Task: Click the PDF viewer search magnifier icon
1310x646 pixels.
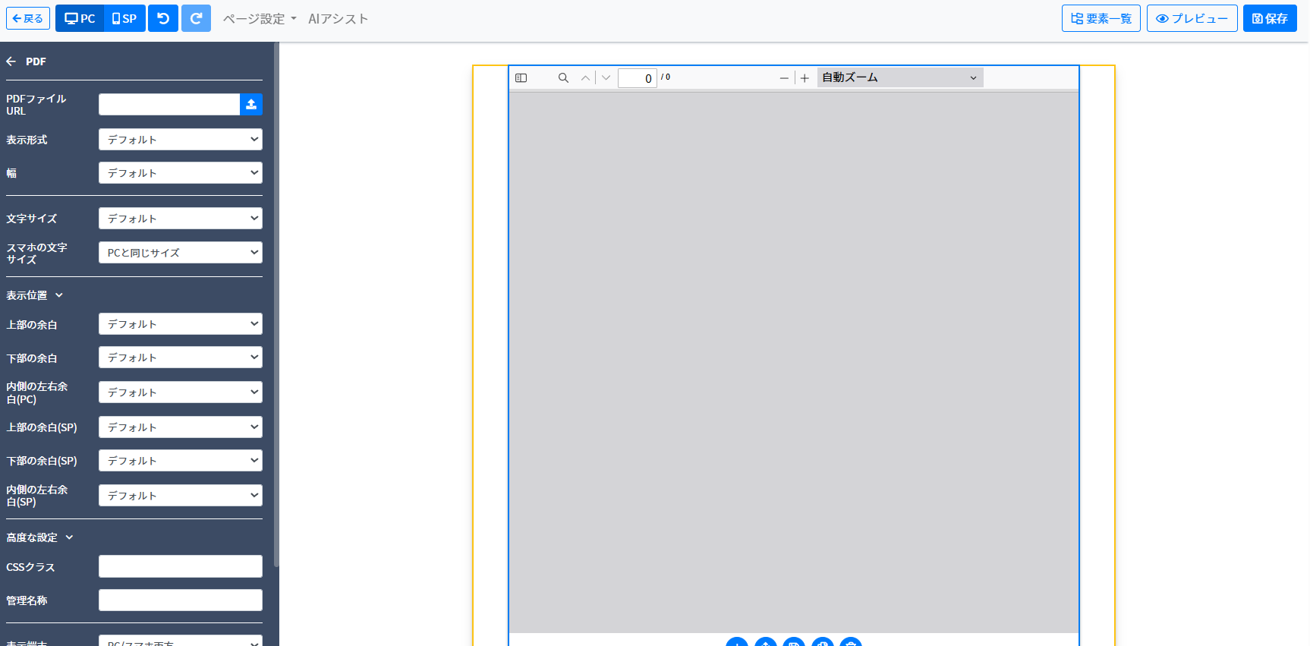Action: 563,78
